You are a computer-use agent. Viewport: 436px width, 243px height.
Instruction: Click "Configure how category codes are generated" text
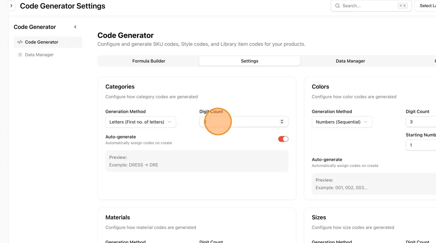[x=151, y=97]
